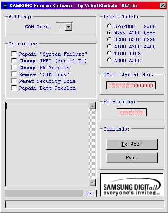Select the 5/6/800 2x00 phone model
Viewport: 168px width, 213px height.
click(109, 26)
